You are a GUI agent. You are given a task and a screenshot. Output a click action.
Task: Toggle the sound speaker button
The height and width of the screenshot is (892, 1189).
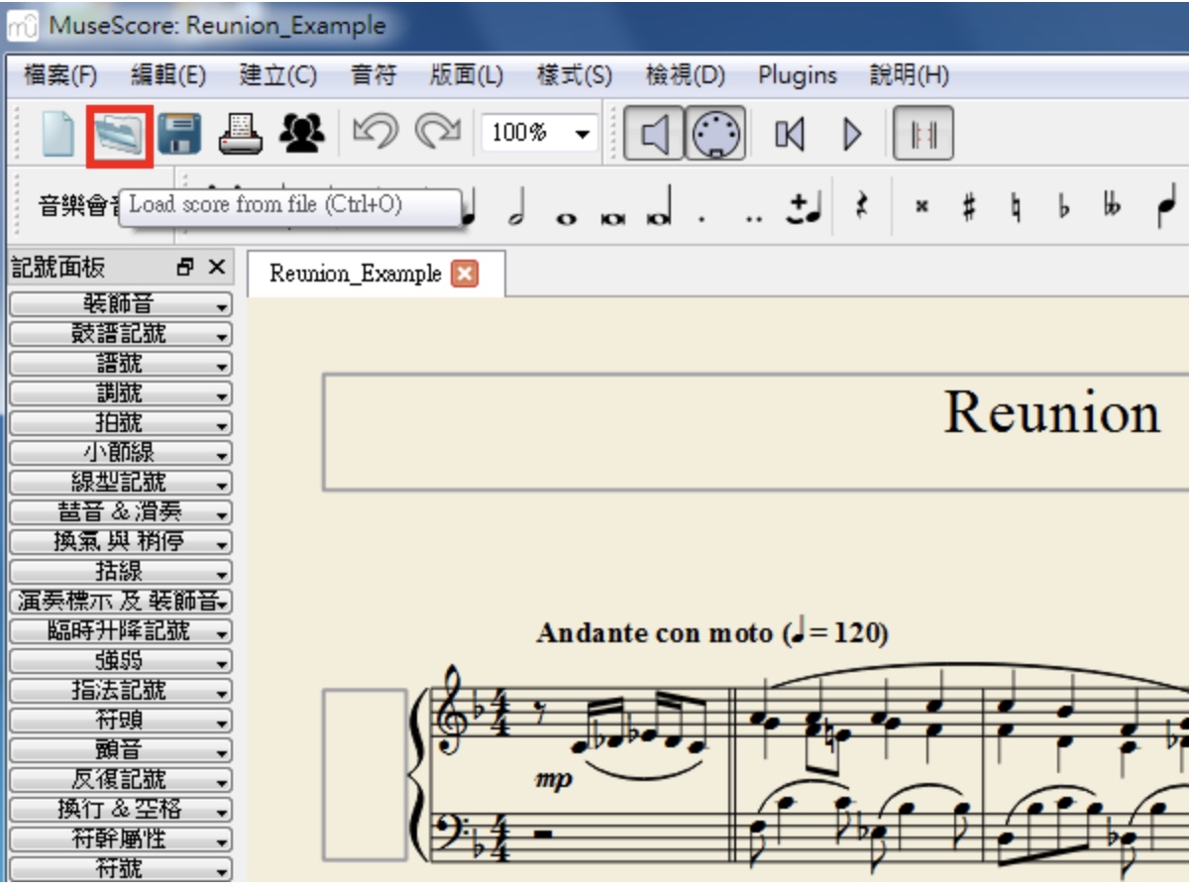[653, 133]
